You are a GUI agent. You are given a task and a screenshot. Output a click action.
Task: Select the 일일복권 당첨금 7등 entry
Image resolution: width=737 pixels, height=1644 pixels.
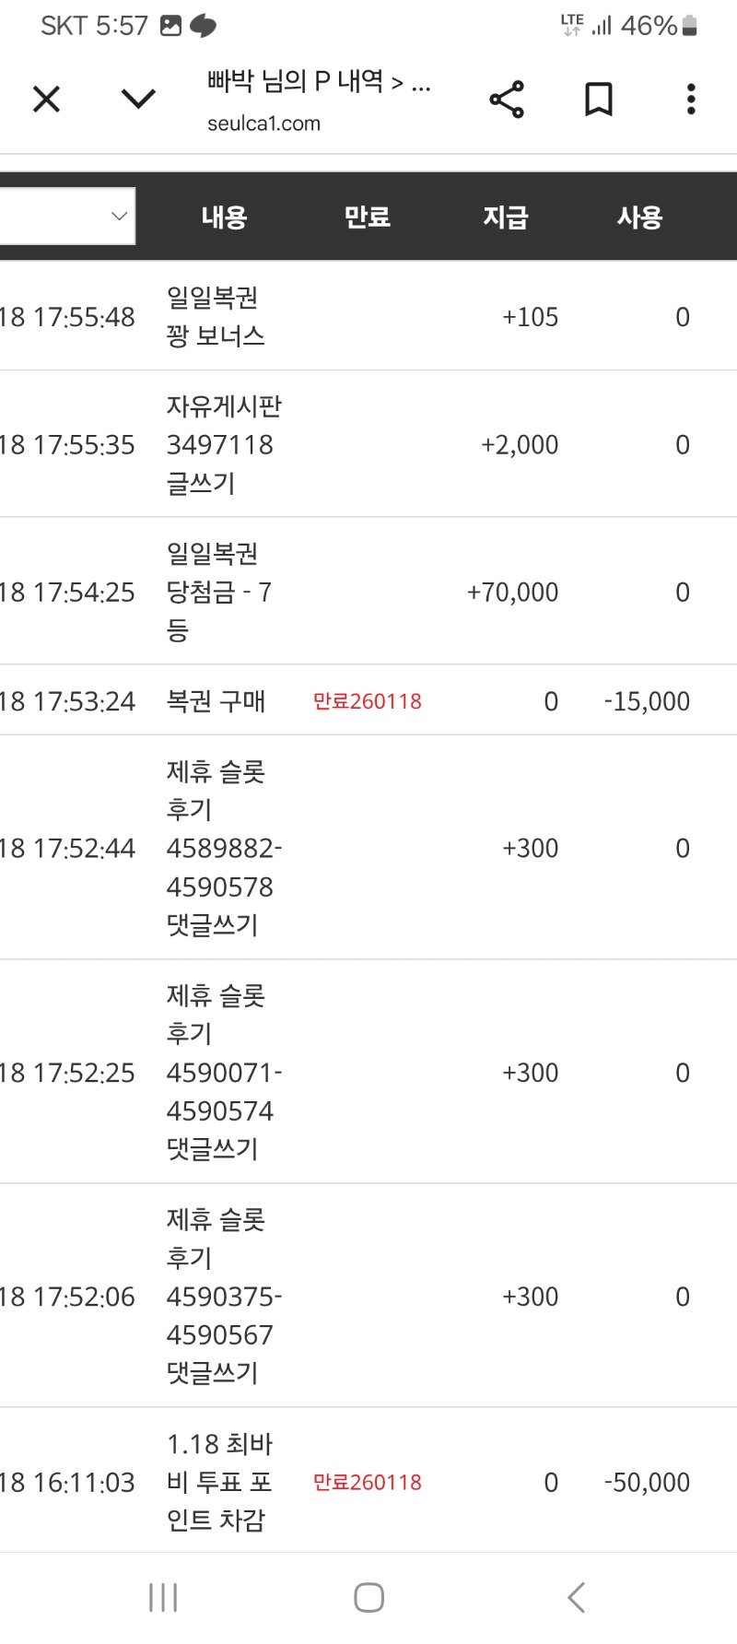[218, 592]
